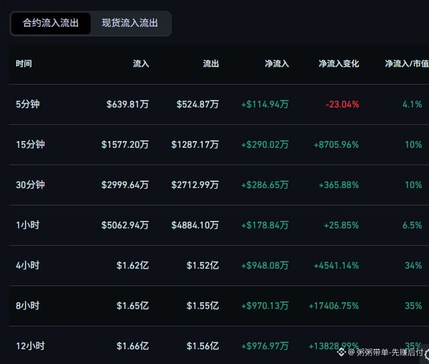Sort by the 时间 column header

[23, 64]
